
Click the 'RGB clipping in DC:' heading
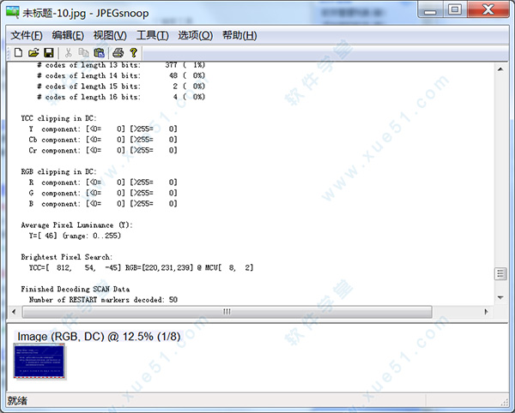tap(58, 171)
